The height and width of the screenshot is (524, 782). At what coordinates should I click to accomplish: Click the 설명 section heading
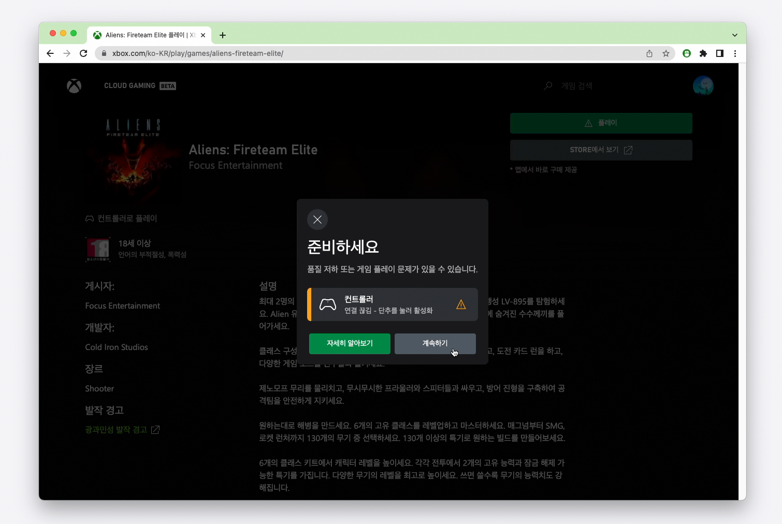268,286
